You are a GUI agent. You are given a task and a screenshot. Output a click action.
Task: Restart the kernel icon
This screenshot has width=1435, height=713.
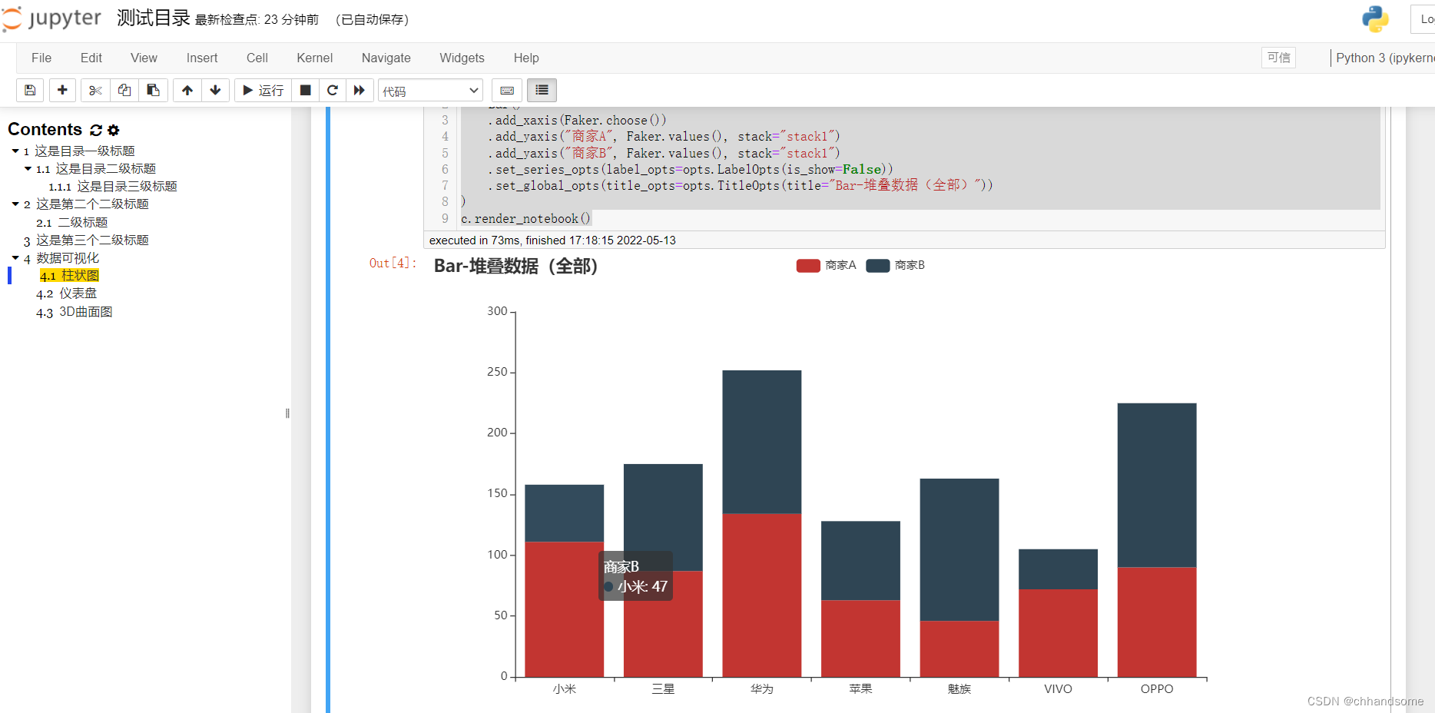point(333,91)
